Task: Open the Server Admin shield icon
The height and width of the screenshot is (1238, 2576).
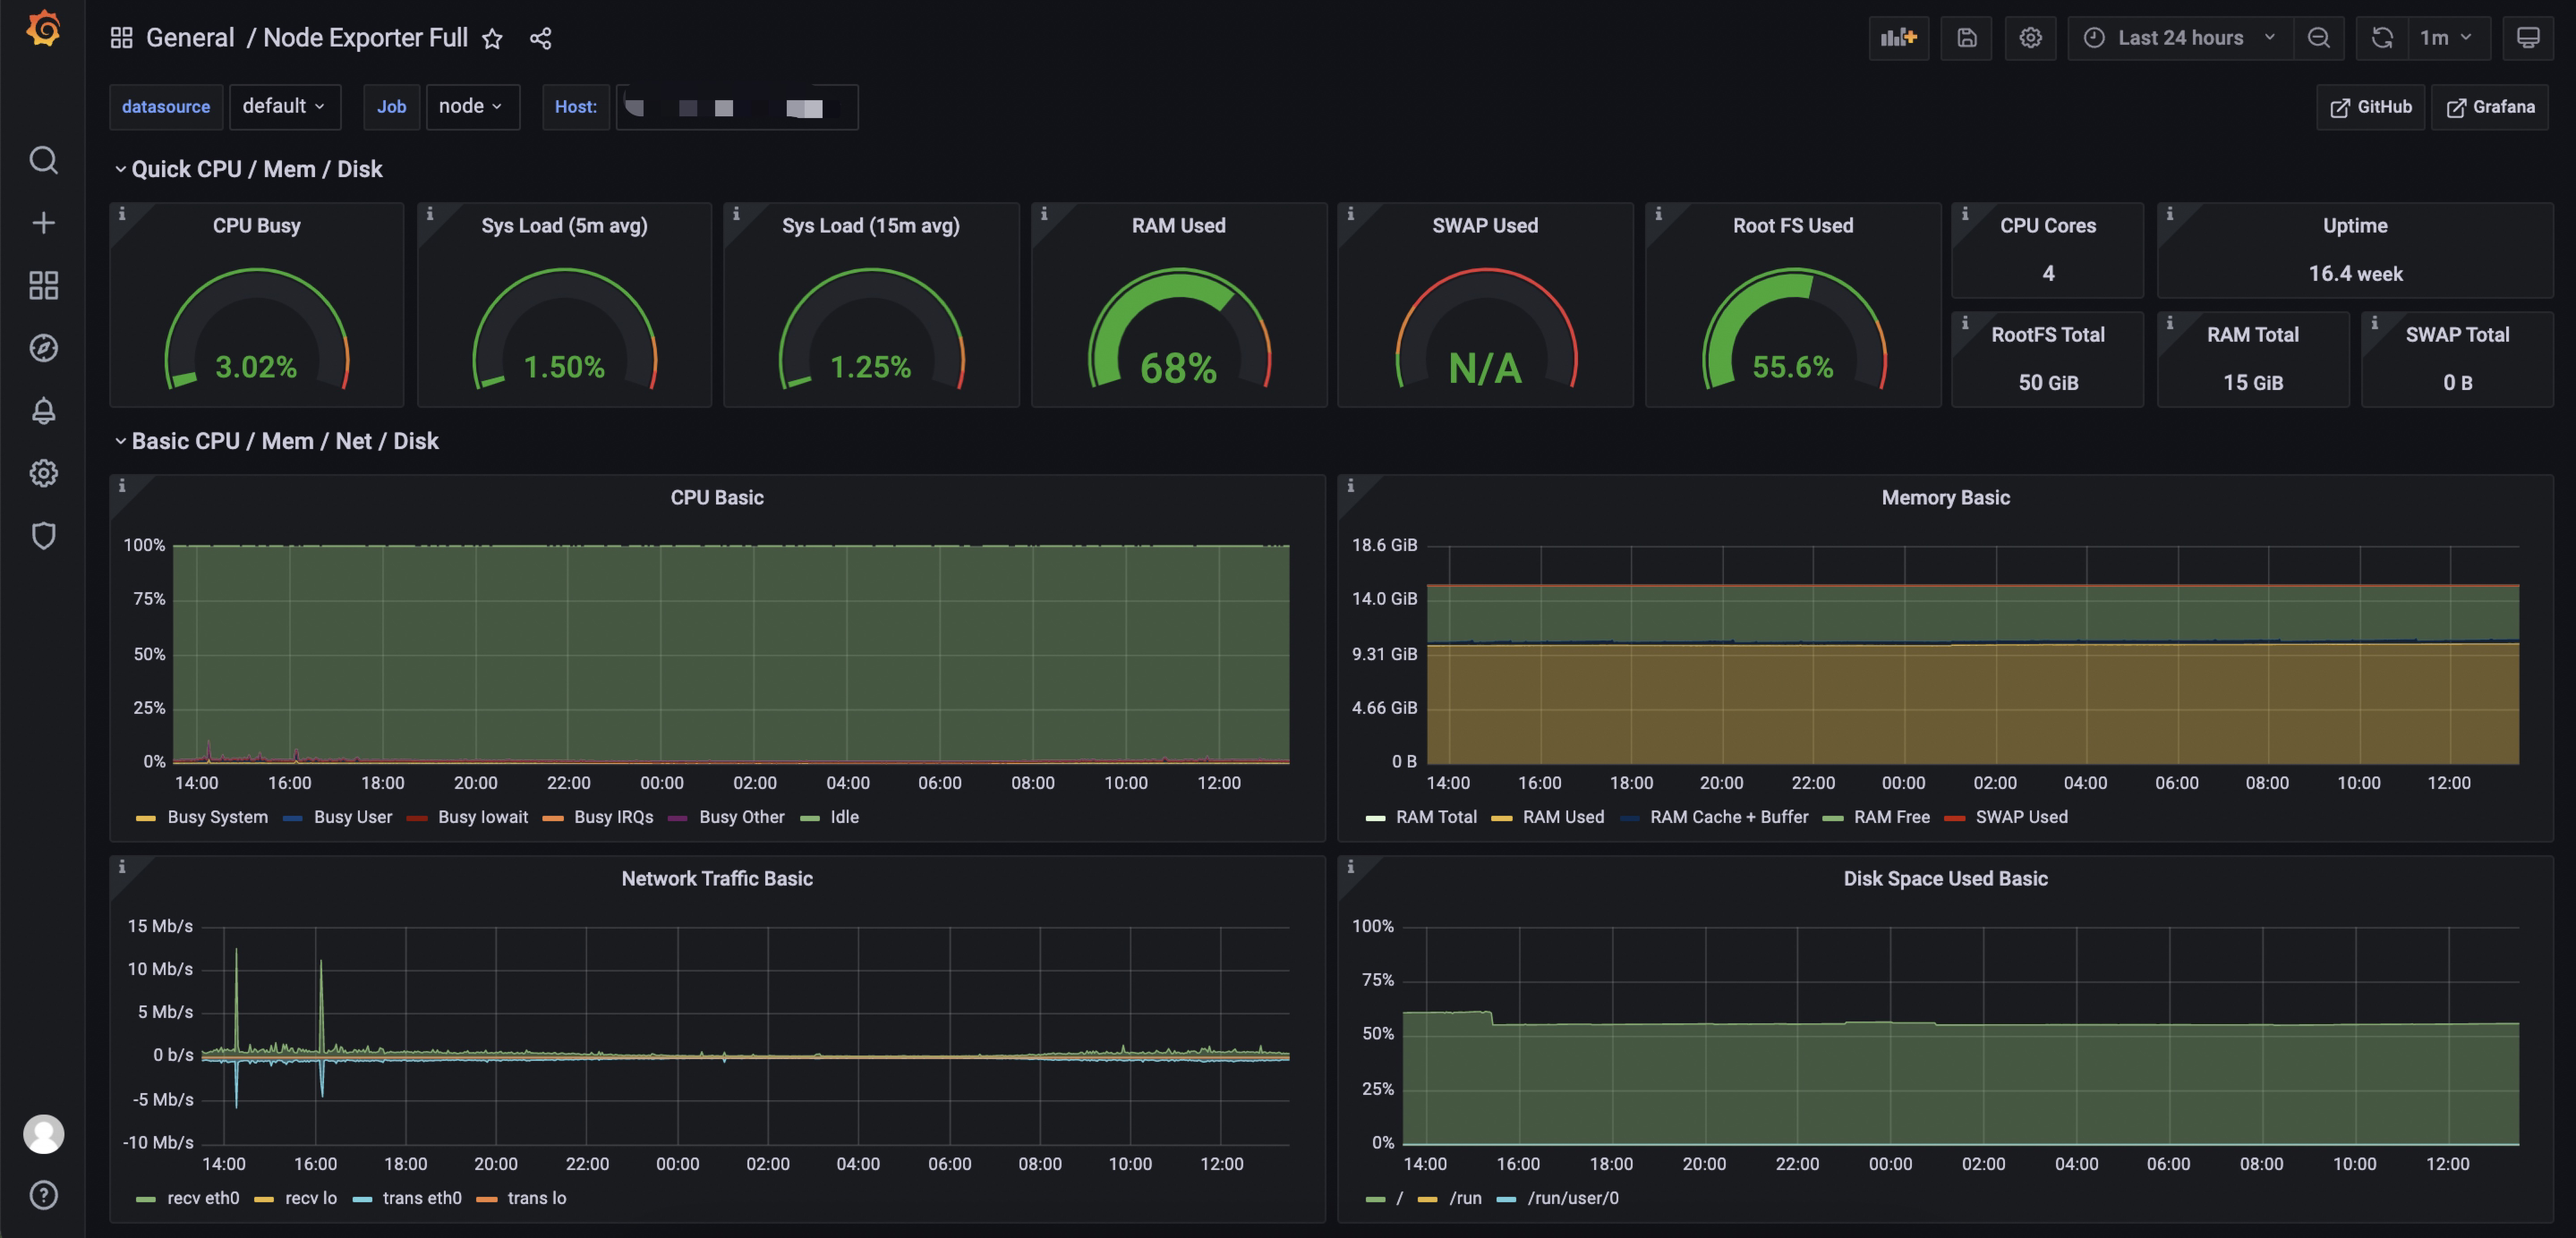Action: (43, 536)
